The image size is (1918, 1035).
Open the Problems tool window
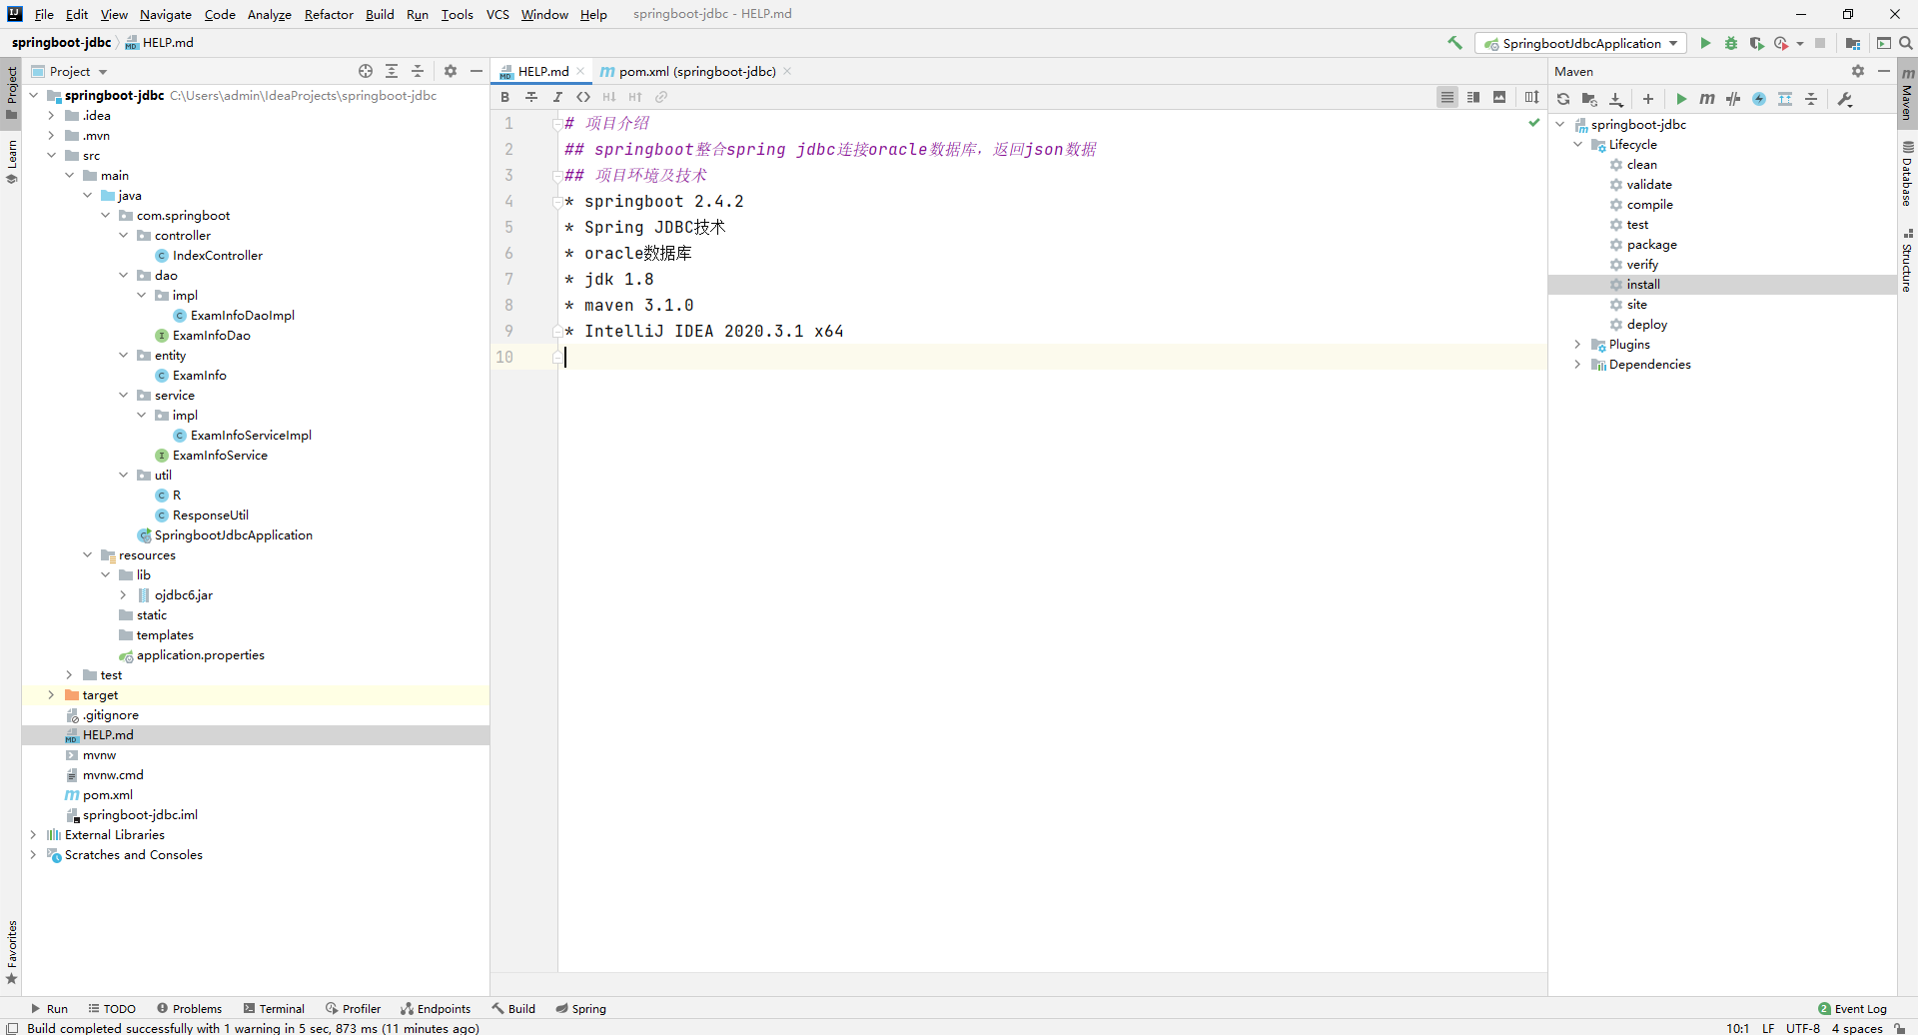click(x=189, y=1008)
